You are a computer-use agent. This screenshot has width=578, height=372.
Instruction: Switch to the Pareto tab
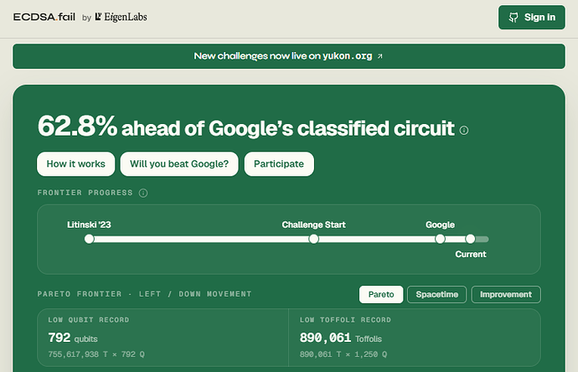[x=381, y=295]
